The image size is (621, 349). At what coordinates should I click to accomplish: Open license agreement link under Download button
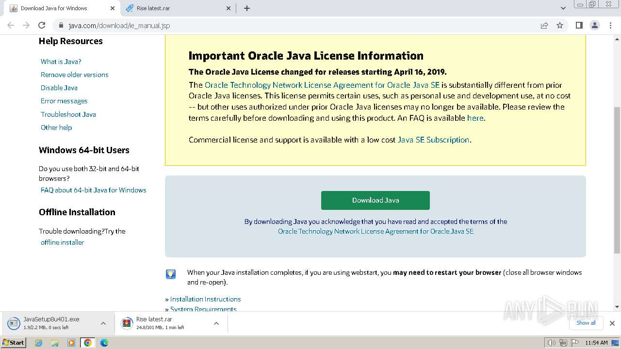pyautogui.click(x=376, y=231)
